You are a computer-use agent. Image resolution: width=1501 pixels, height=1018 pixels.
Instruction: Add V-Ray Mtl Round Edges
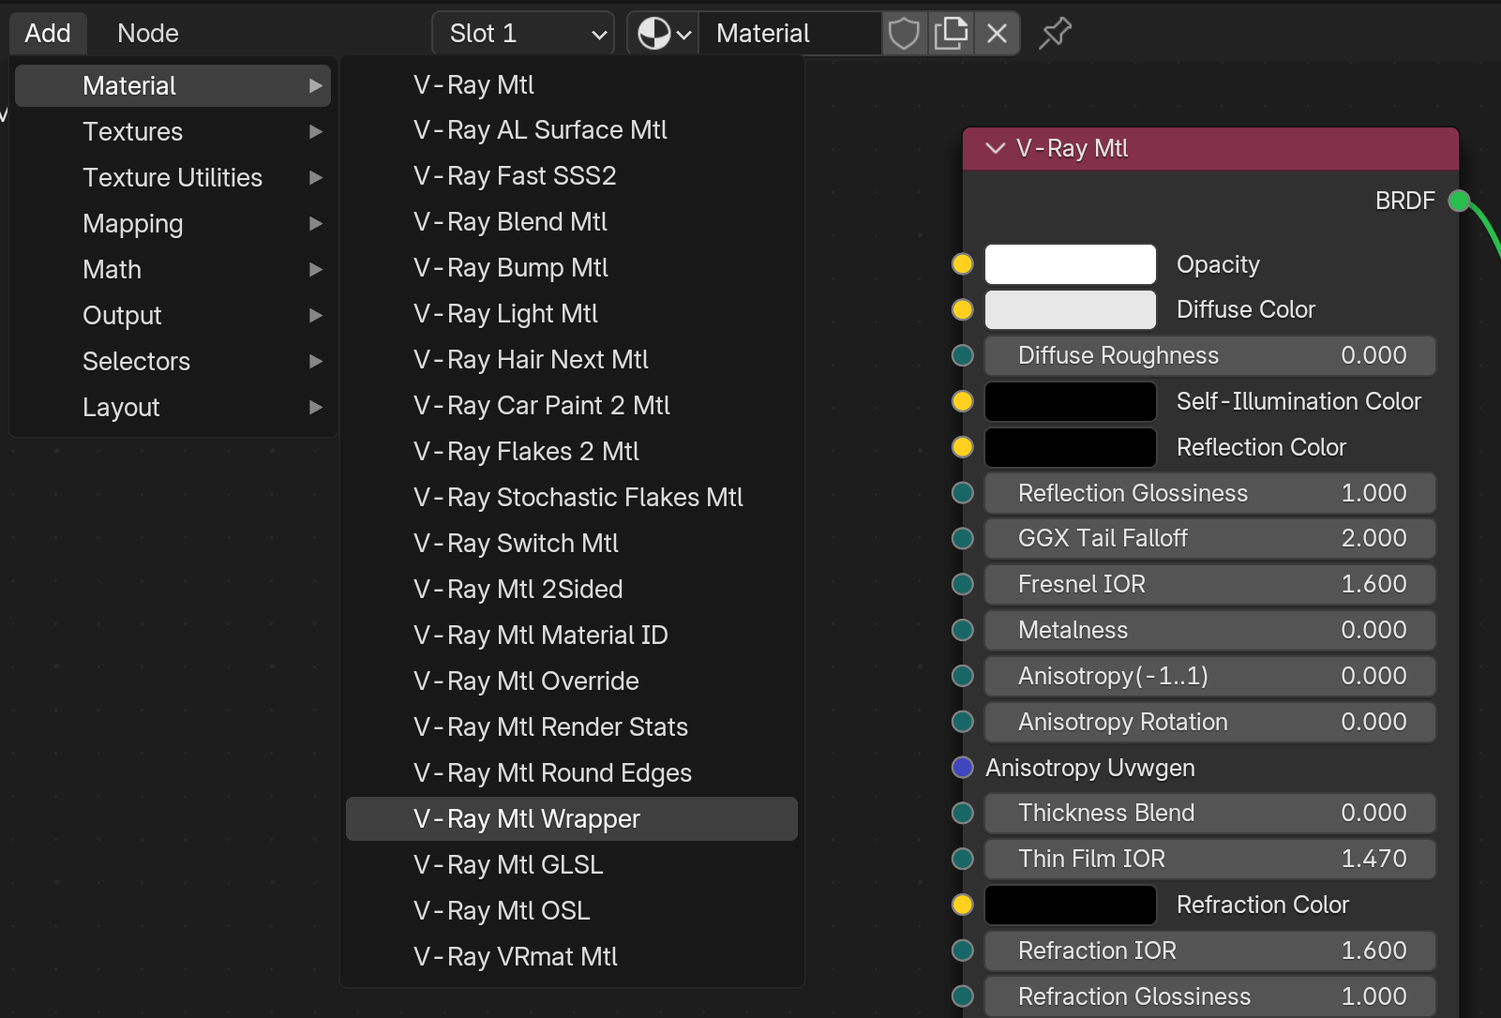coord(572,773)
